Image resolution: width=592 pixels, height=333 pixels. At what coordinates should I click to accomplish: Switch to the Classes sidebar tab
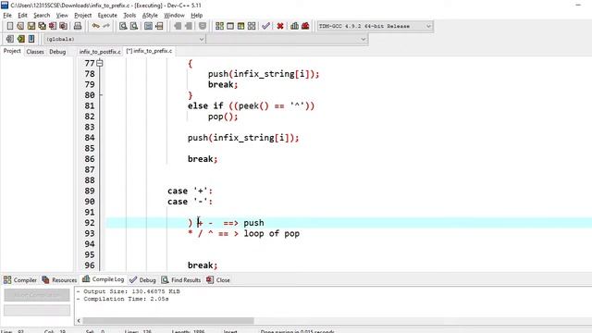[x=35, y=52]
